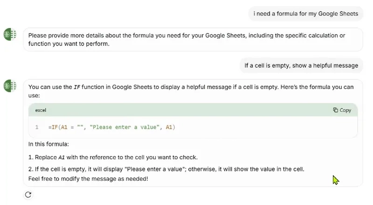The image size is (373, 205).
Task: Click line number 1 in code block
Action: click(37, 127)
